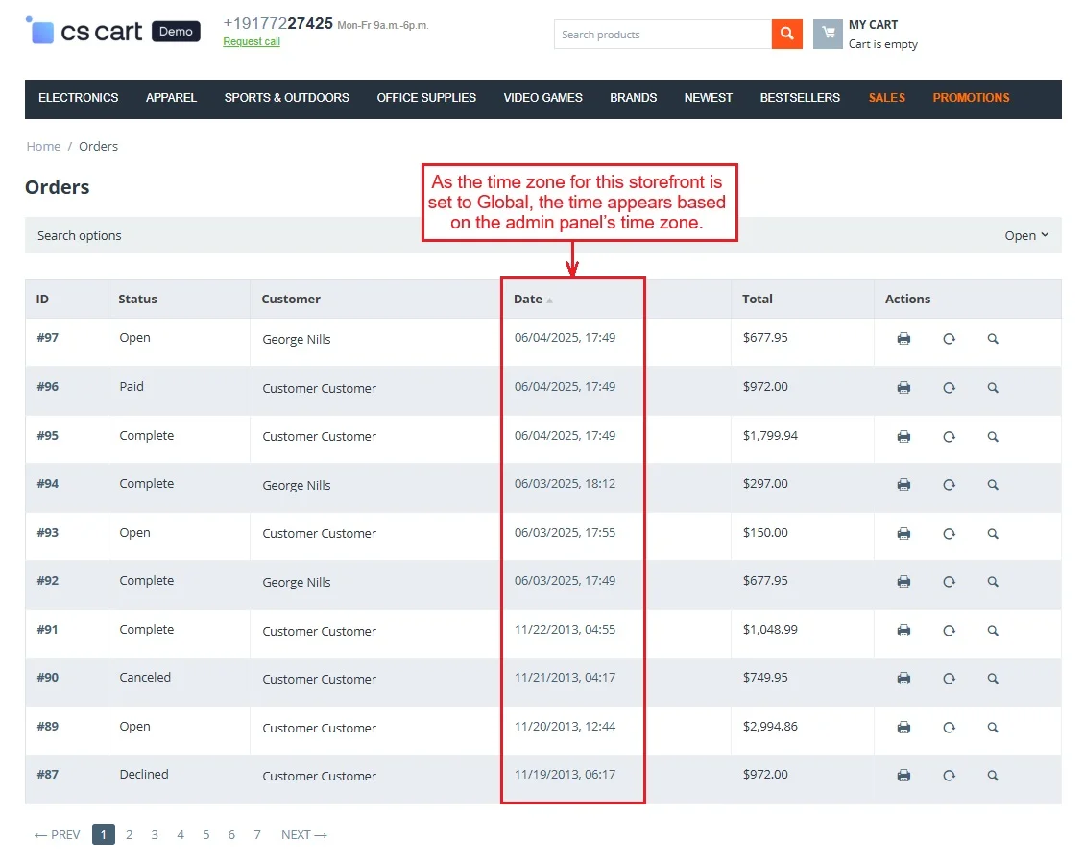Click the orange search magnifier button
Image resolution: width=1084 pixels, height=864 pixels.
pyautogui.click(x=785, y=35)
